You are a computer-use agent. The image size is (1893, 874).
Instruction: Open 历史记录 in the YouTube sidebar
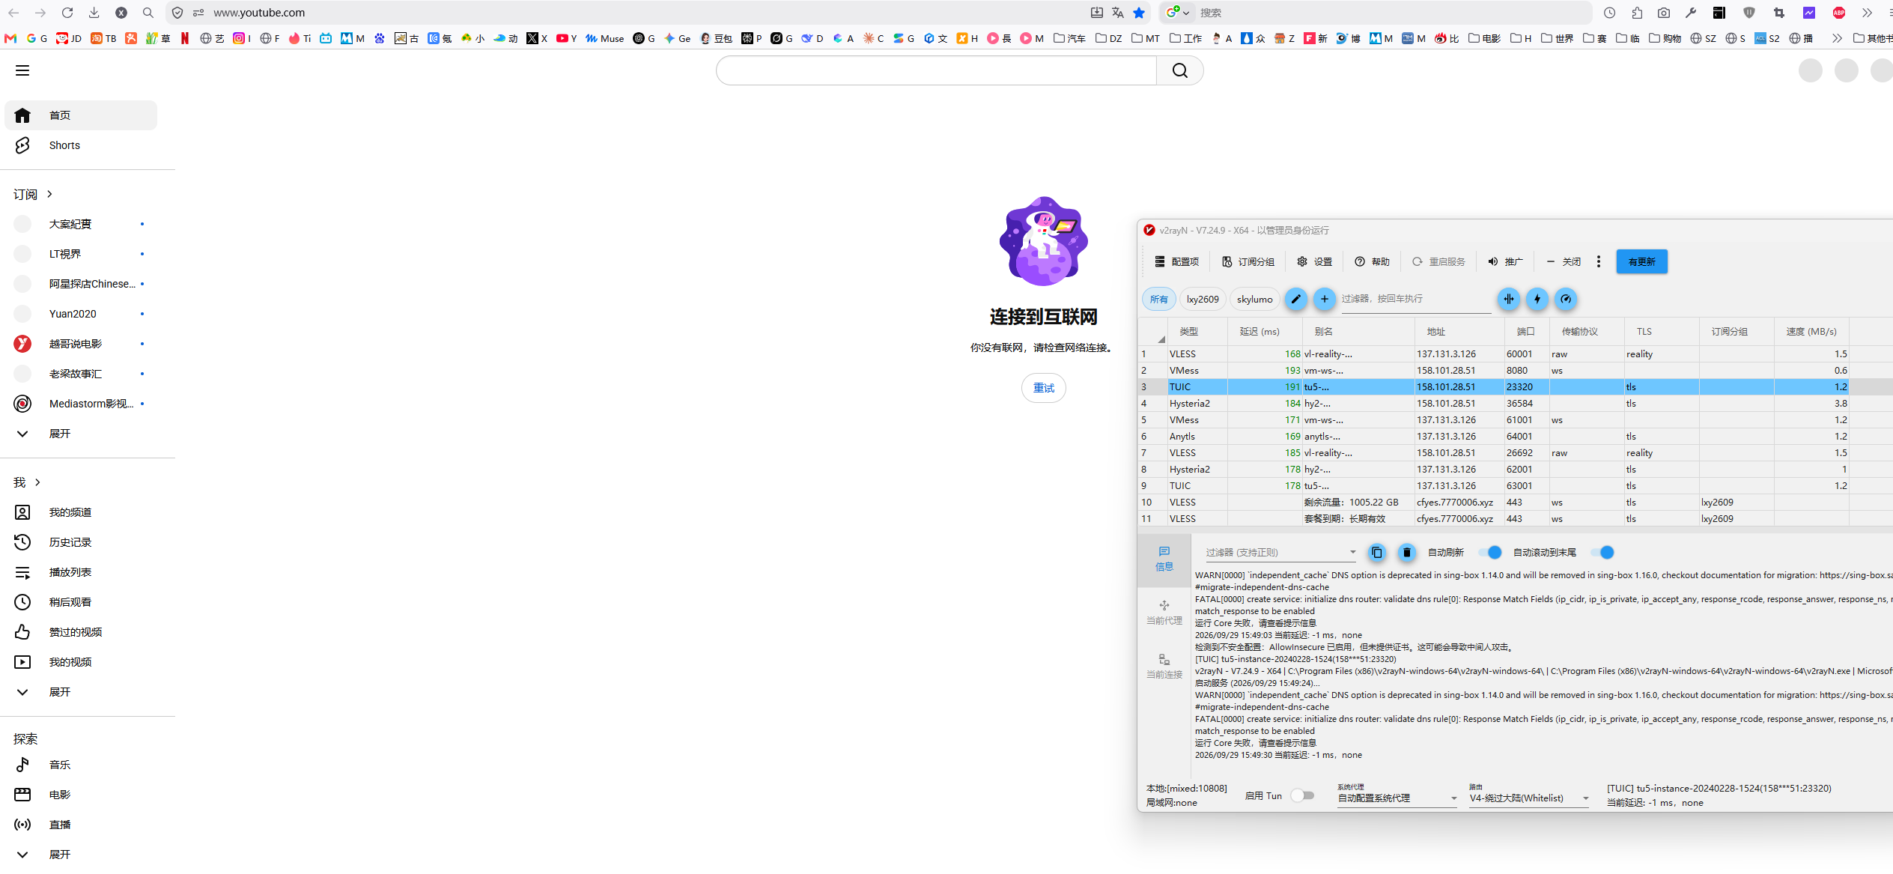81,542
